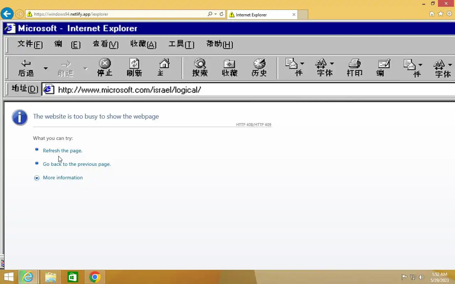This screenshot has width=455, height=284.
Task: Click the search magnifier in the address bar
Action: pos(210,14)
